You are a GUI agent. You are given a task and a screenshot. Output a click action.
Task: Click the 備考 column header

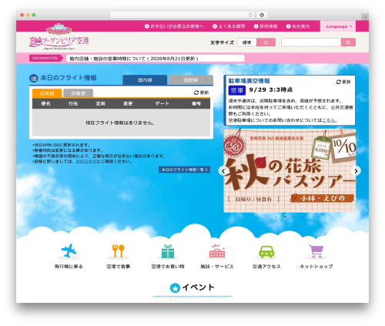(x=196, y=103)
